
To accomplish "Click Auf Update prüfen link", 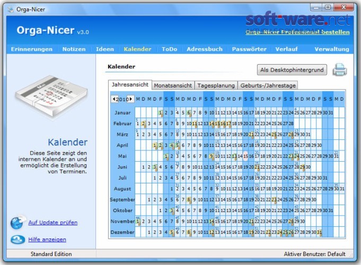I will 52,223.
